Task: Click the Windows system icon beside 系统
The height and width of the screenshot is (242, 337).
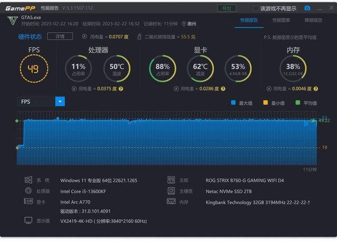Action: coord(28,180)
